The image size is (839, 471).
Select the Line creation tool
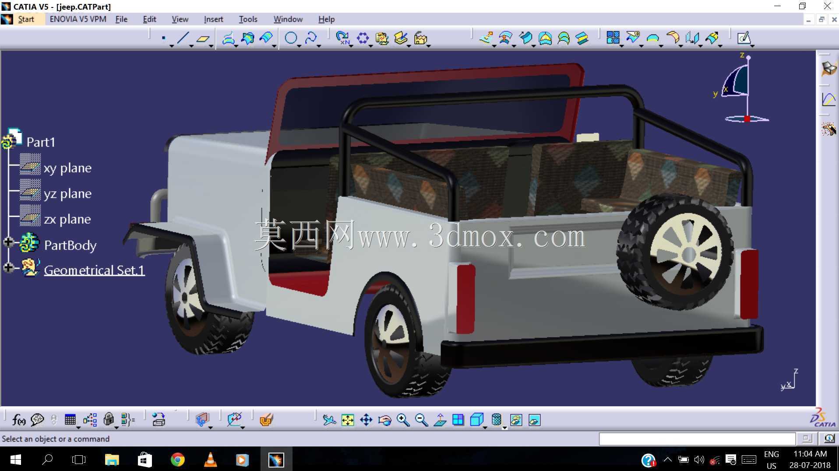[x=183, y=38]
